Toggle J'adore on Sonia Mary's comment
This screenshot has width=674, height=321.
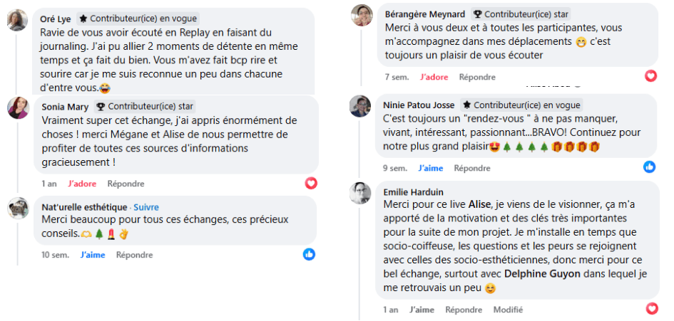[83, 183]
